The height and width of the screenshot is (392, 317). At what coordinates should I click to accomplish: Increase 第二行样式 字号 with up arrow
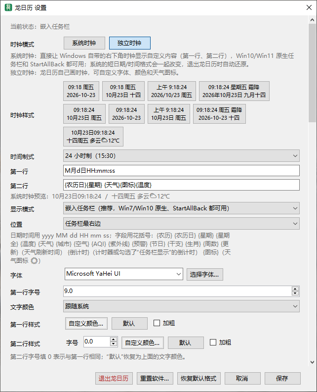[114, 340]
